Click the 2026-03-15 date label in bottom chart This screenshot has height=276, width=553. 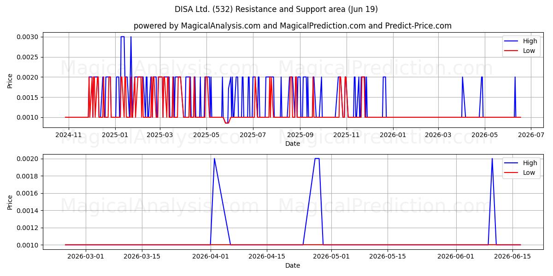tap(142, 257)
